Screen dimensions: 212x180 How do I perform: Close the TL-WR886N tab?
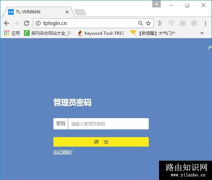[67, 12]
